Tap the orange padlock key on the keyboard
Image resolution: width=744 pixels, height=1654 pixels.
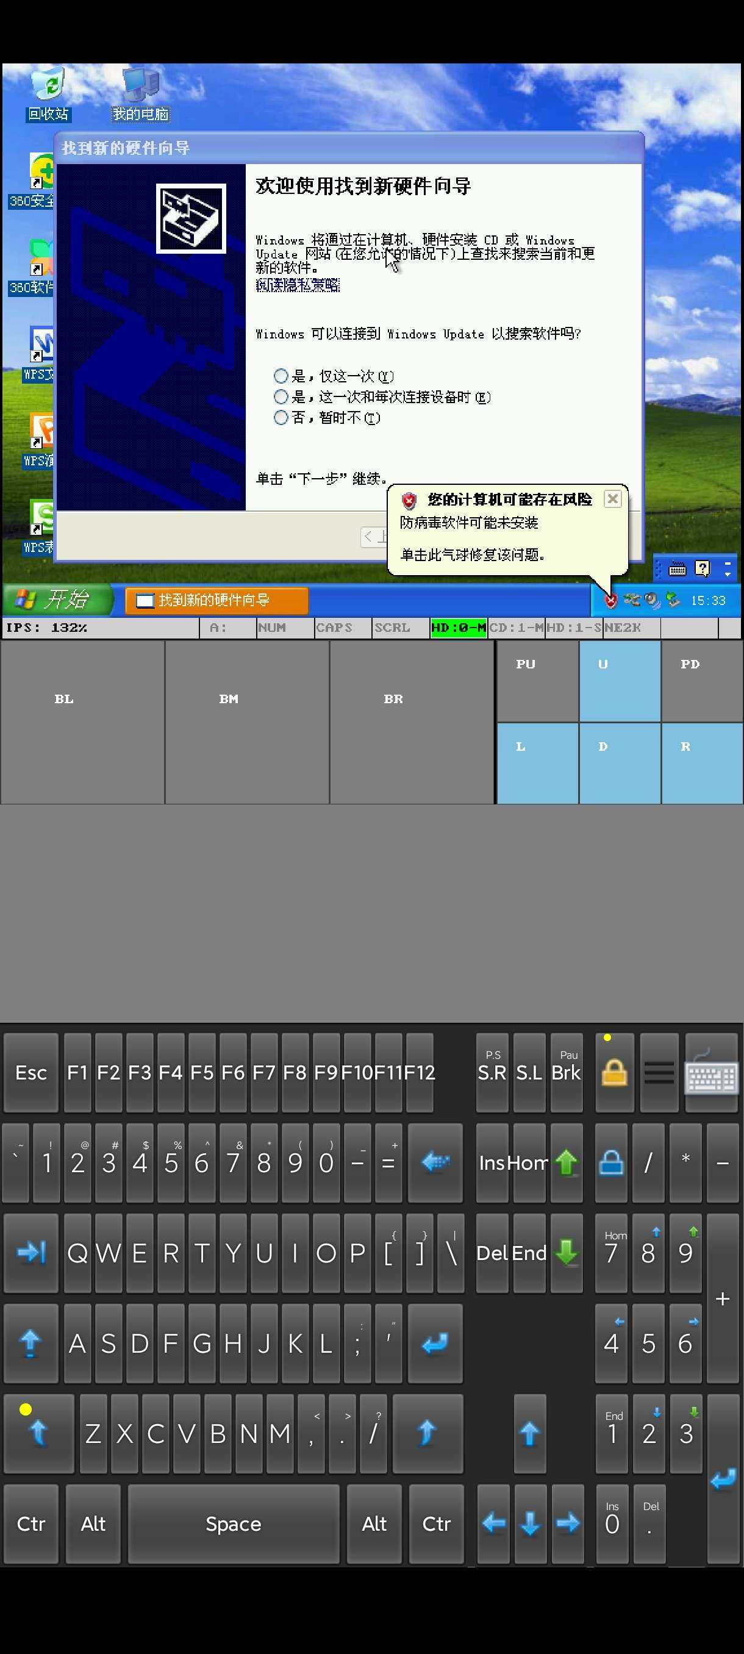(x=614, y=1072)
